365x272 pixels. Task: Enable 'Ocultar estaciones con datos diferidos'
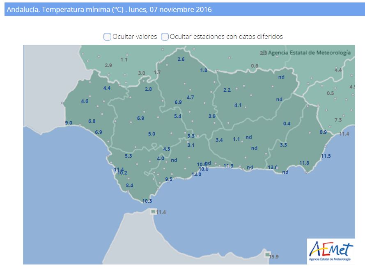[x=165, y=37]
